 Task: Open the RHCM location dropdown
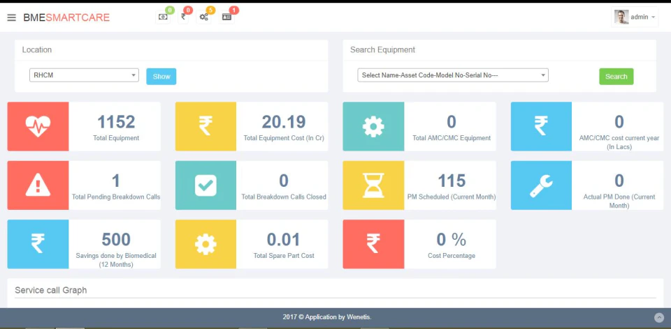click(x=84, y=75)
